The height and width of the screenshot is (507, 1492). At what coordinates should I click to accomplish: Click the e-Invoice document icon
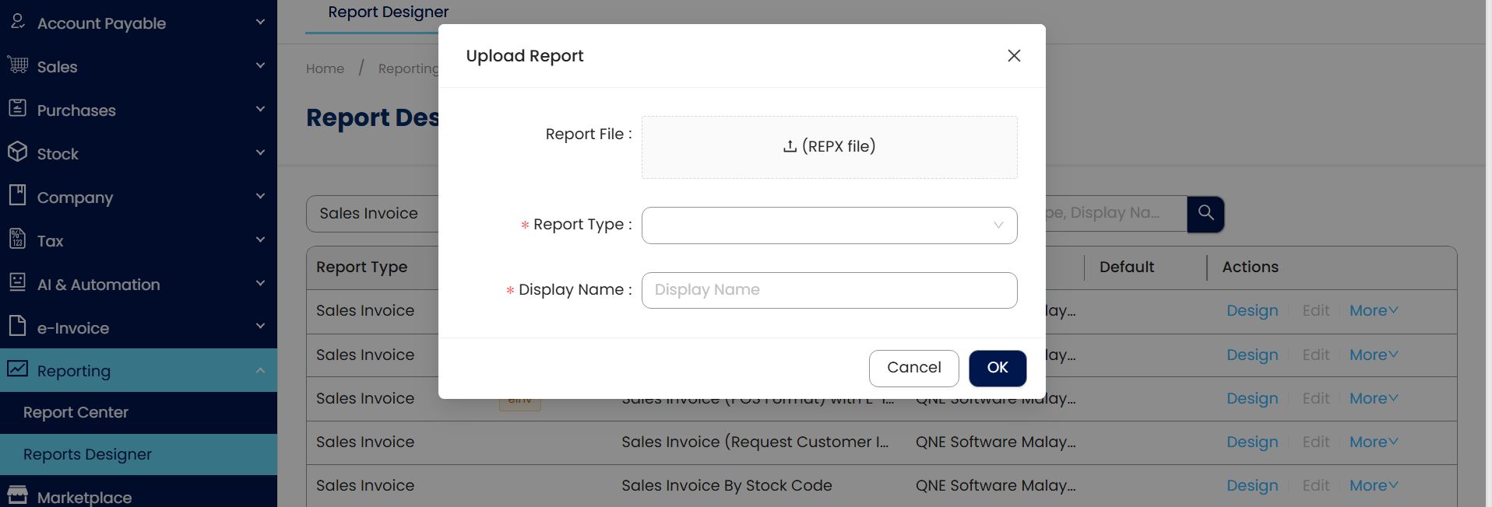click(18, 327)
